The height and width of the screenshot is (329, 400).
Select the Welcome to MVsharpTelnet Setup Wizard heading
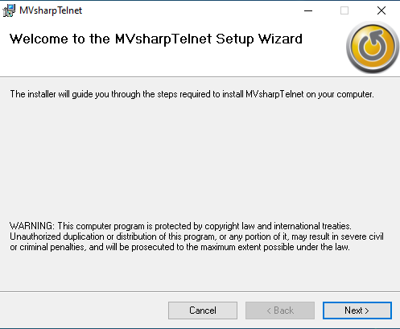pos(156,39)
